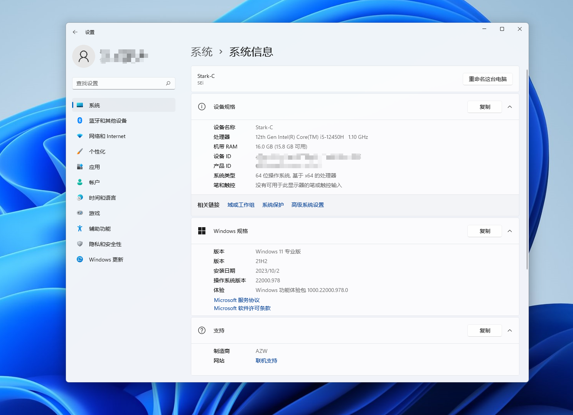Open 帐户 settings in sidebar

[x=124, y=182]
